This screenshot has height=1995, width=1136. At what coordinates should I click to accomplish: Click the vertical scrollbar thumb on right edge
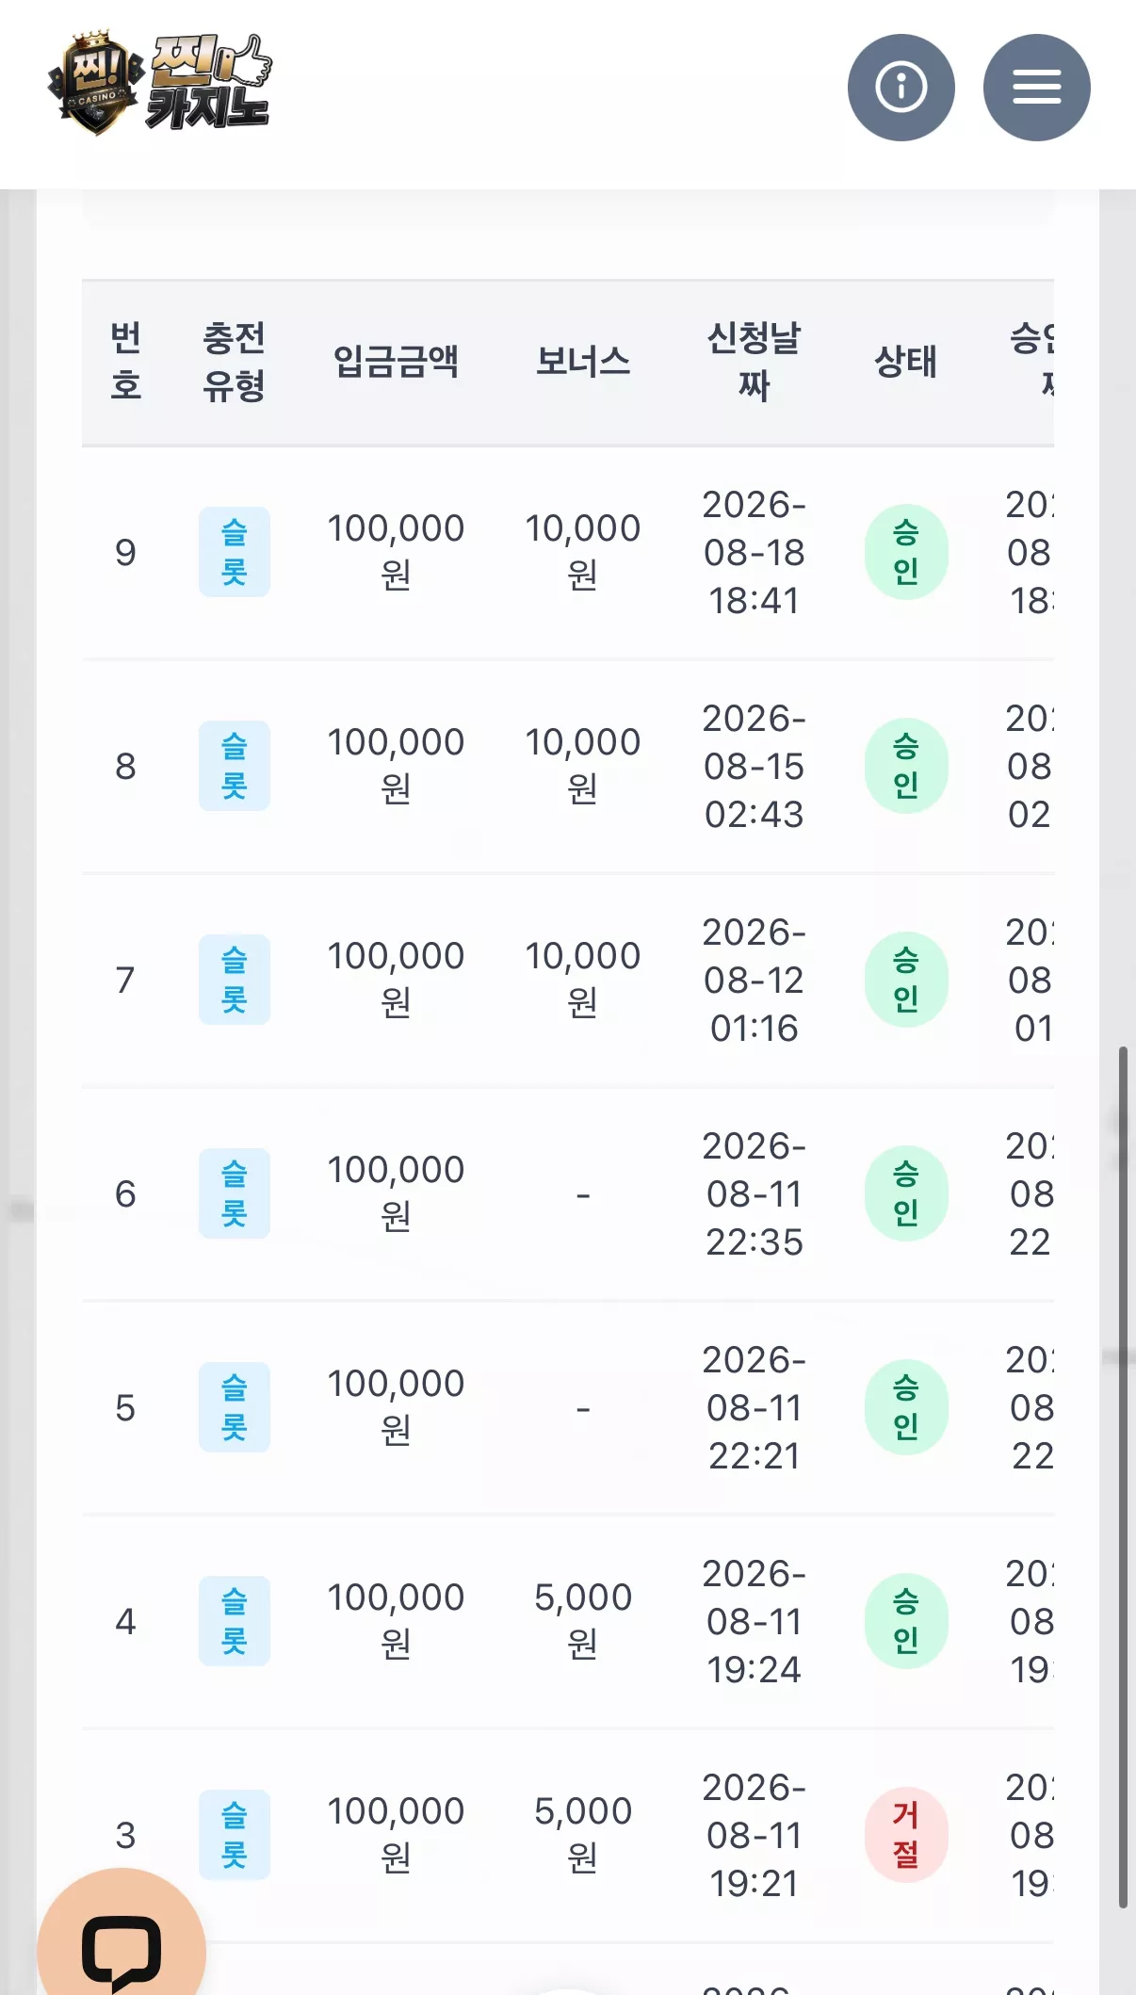(x=1122, y=1477)
